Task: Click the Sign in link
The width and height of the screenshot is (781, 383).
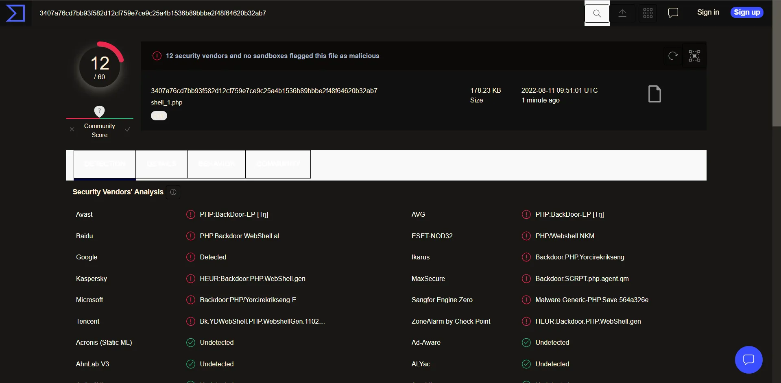Action: (x=708, y=12)
